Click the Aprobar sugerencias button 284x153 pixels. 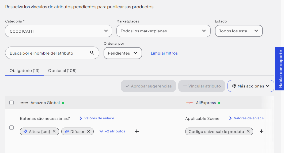click(x=148, y=86)
